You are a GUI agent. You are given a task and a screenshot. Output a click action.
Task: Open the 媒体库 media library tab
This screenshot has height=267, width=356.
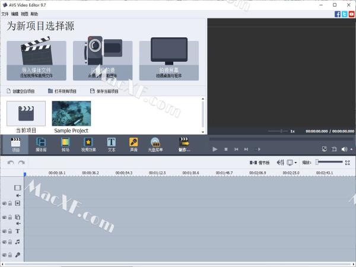pyautogui.click(x=41, y=144)
